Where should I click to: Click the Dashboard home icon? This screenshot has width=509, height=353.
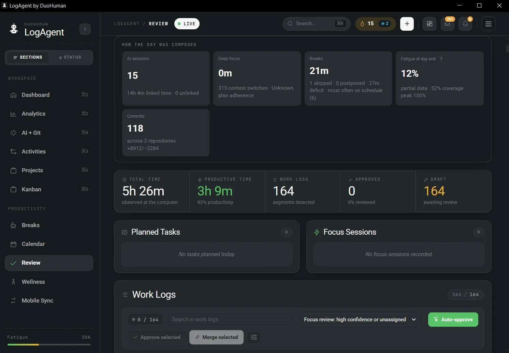[x=13, y=95]
